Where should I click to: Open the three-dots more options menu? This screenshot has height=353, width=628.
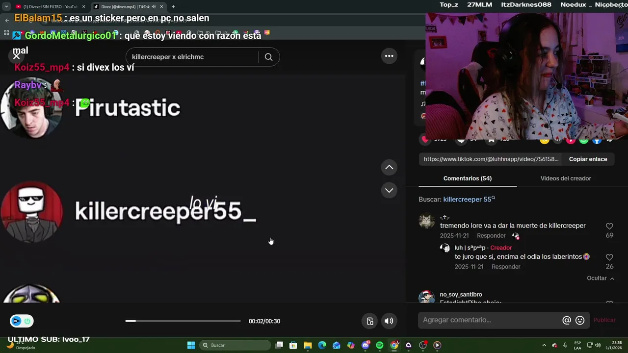[389, 56]
